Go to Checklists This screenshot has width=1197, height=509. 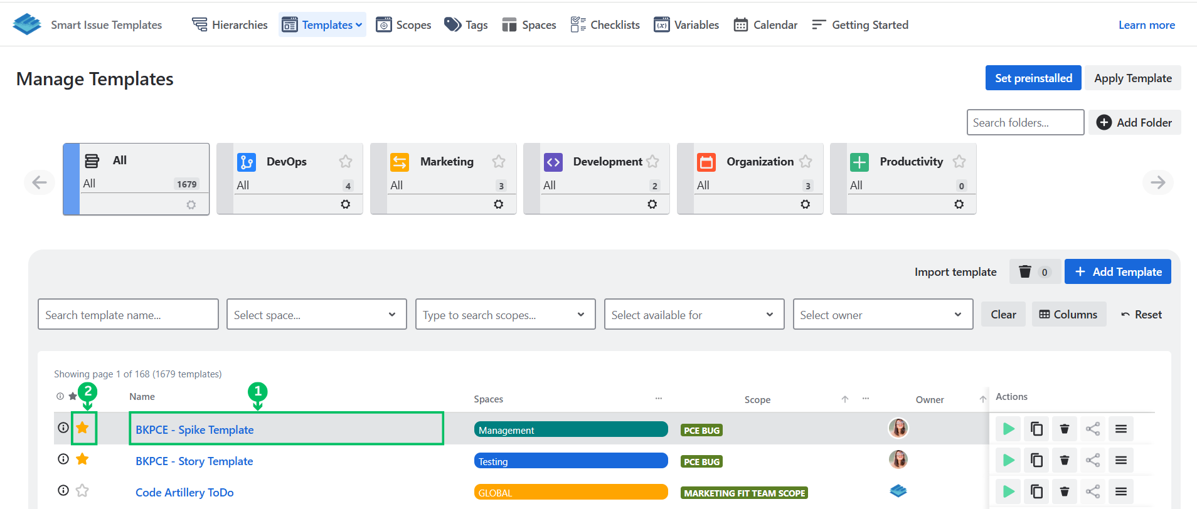click(x=605, y=25)
